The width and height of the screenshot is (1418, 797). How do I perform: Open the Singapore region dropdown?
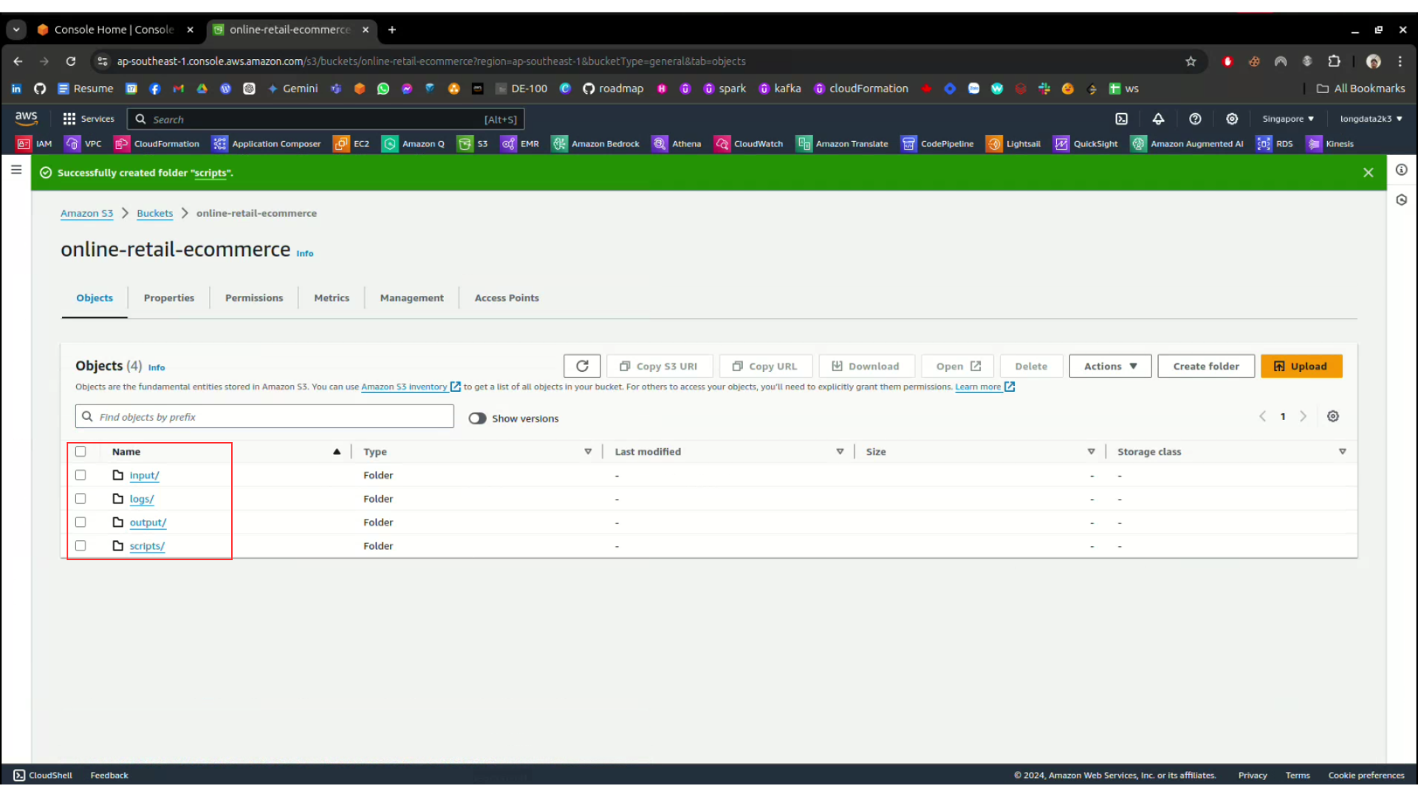(1288, 119)
